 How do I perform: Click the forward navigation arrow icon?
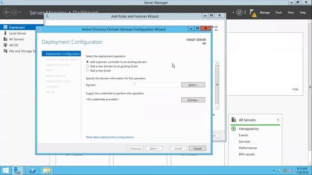coord(14,13)
